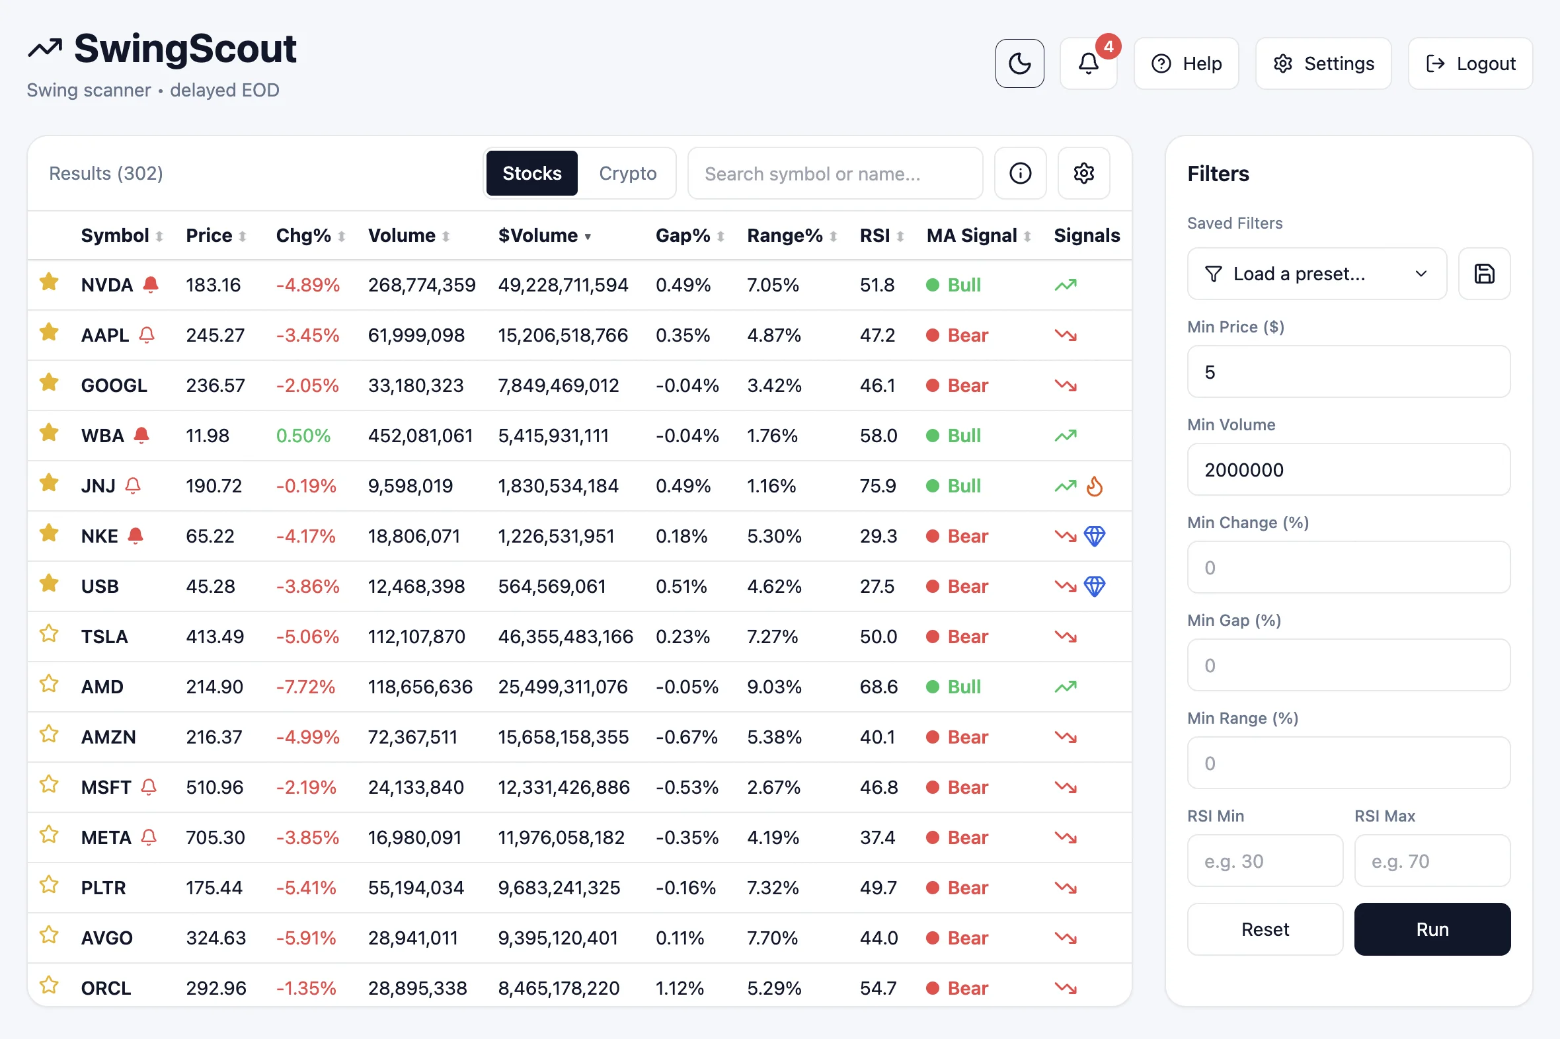Focus the Search symbol or name box
This screenshot has width=1560, height=1039.
tap(834, 174)
